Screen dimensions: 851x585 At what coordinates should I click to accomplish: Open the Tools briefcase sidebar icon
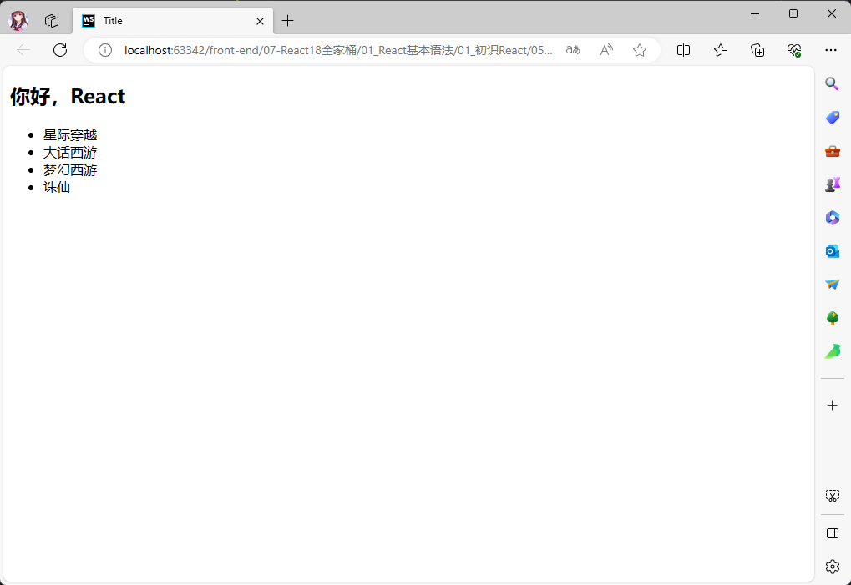[x=833, y=151]
